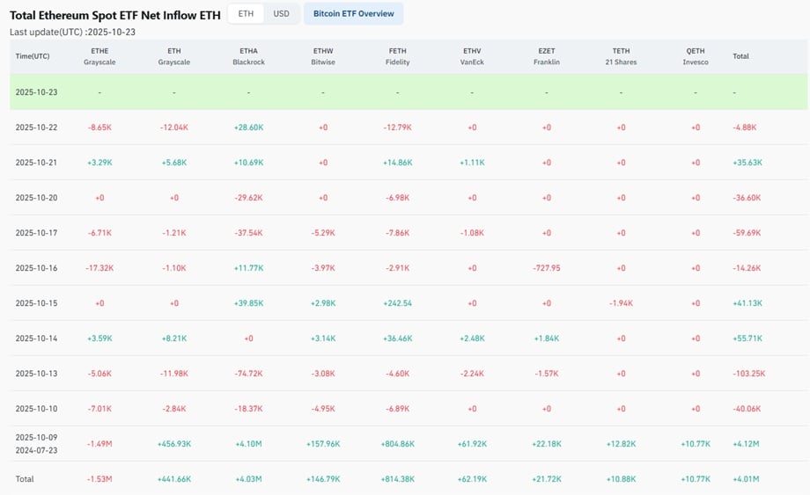
Task: Click the EZET Franklin column header
Action: (546, 56)
